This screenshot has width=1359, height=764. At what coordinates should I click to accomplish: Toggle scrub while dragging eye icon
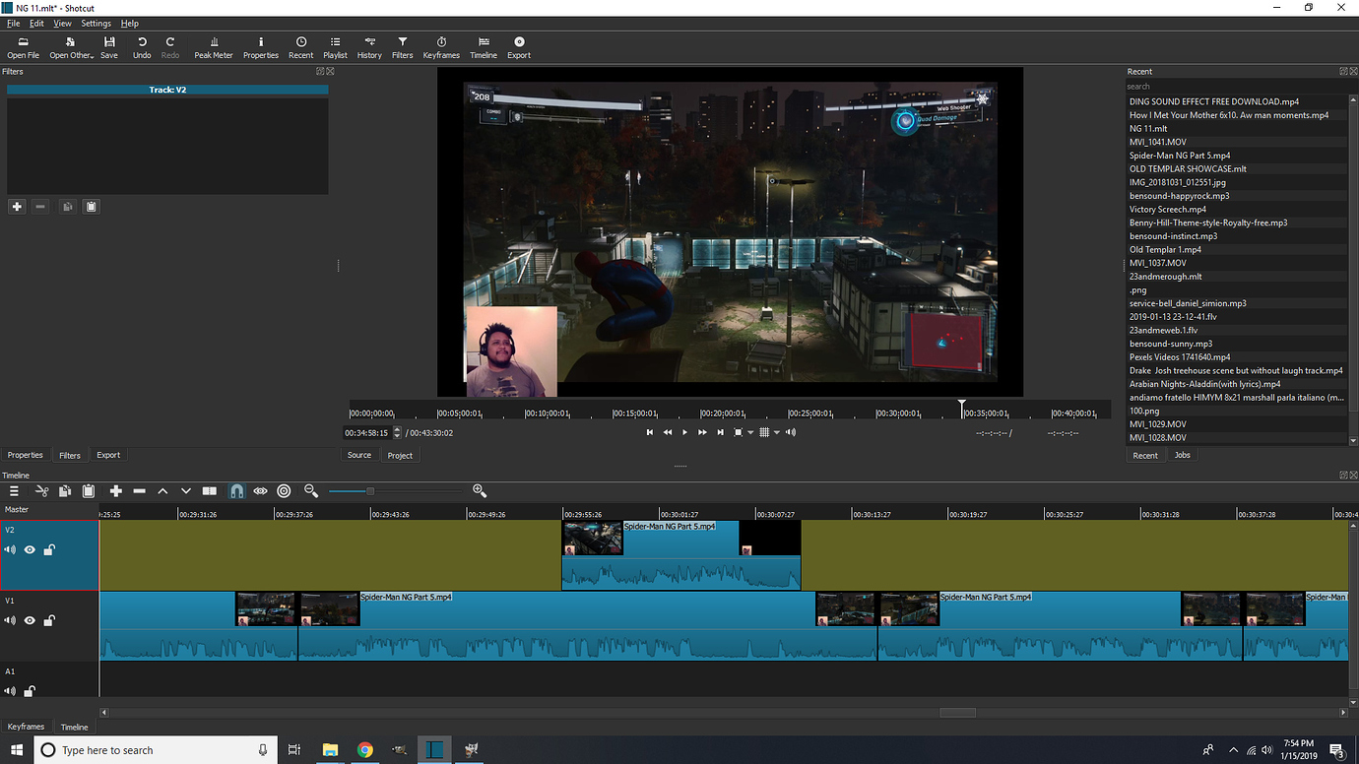[260, 490]
